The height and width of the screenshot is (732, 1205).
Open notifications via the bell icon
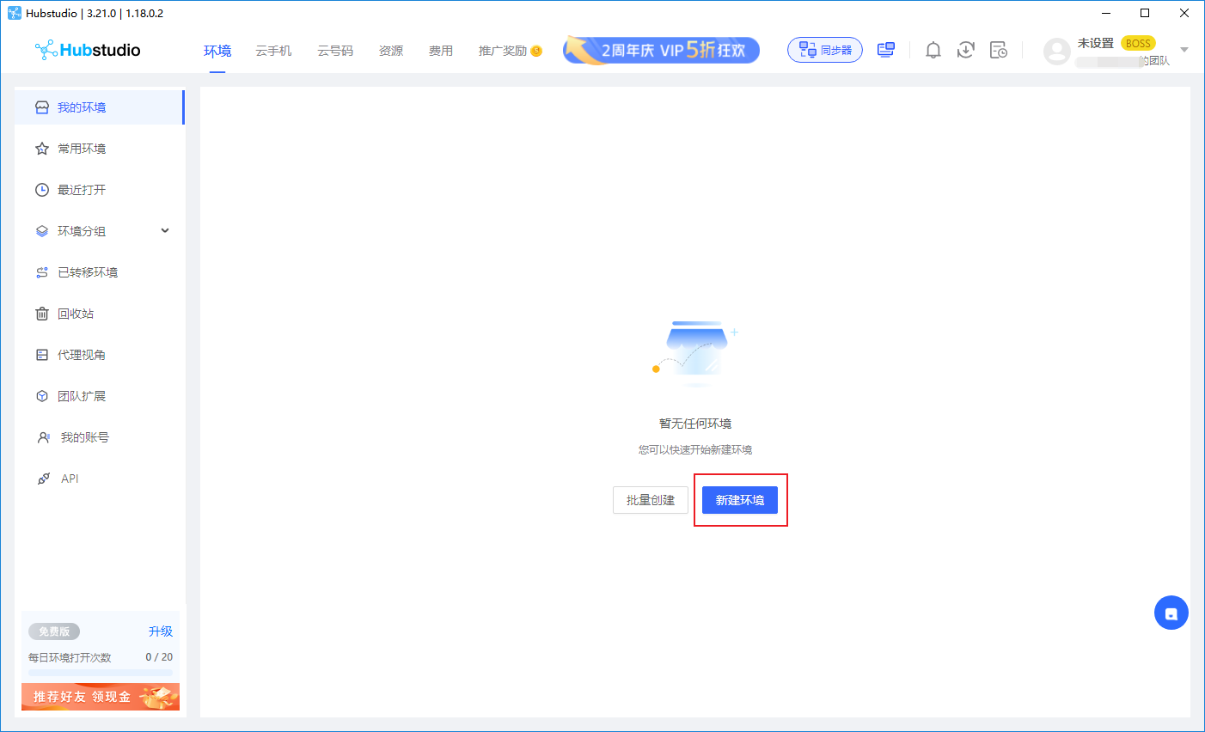pyautogui.click(x=933, y=50)
